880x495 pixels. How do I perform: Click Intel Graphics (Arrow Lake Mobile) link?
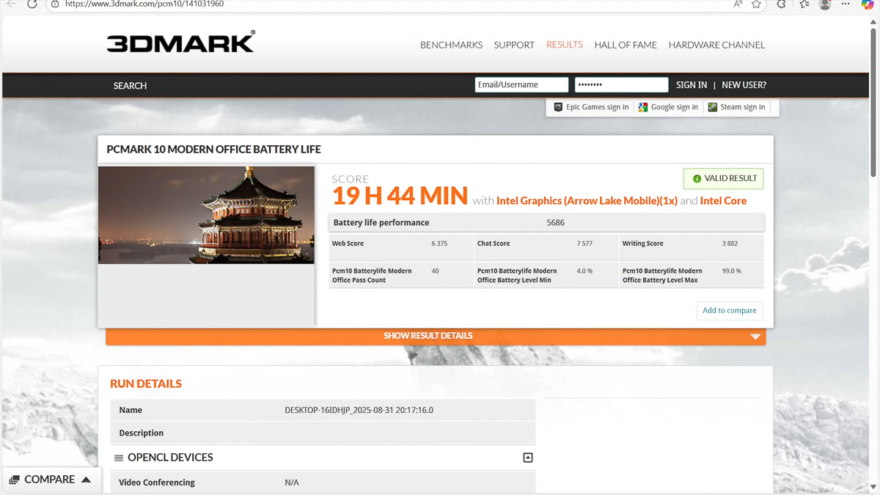[587, 201]
